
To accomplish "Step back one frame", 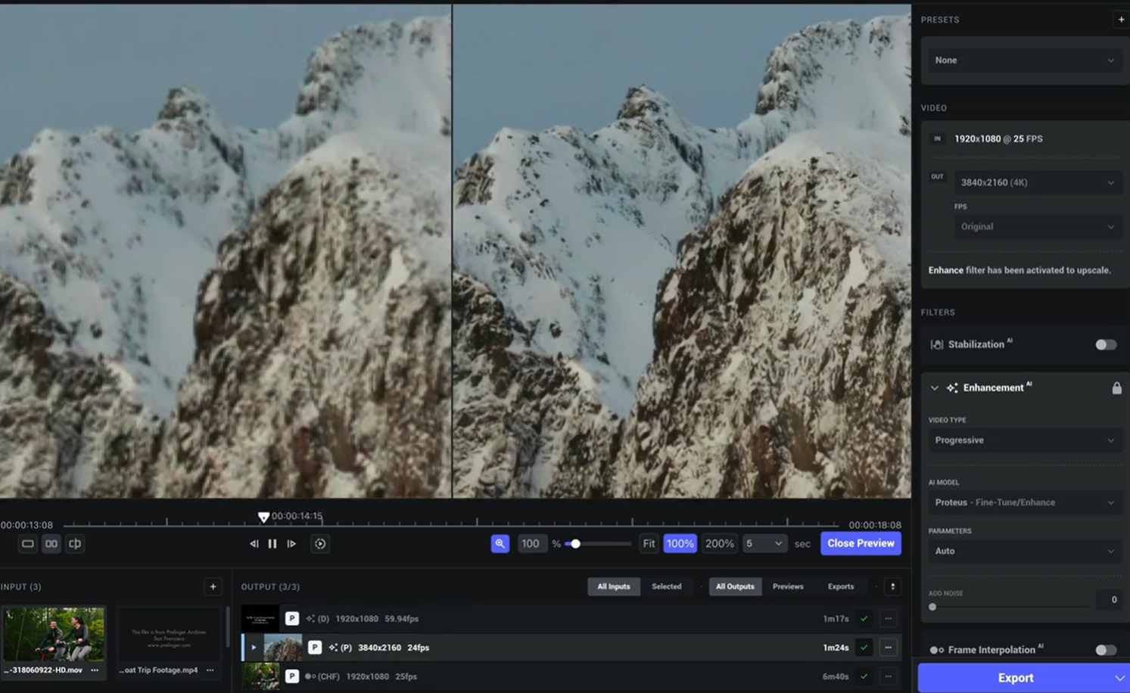I will click(x=254, y=543).
